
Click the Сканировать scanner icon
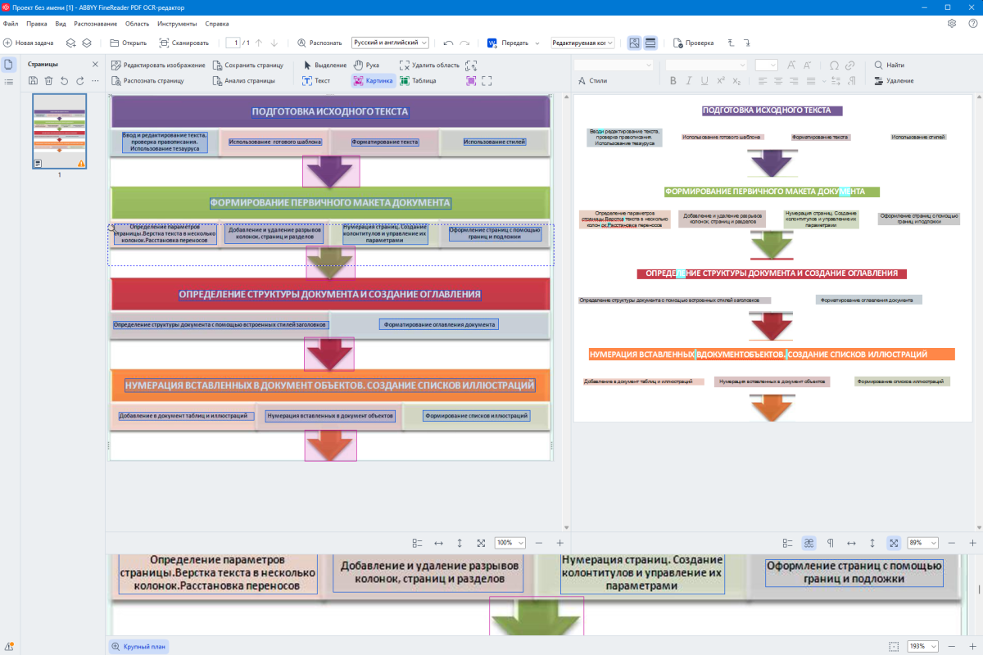[x=165, y=43]
